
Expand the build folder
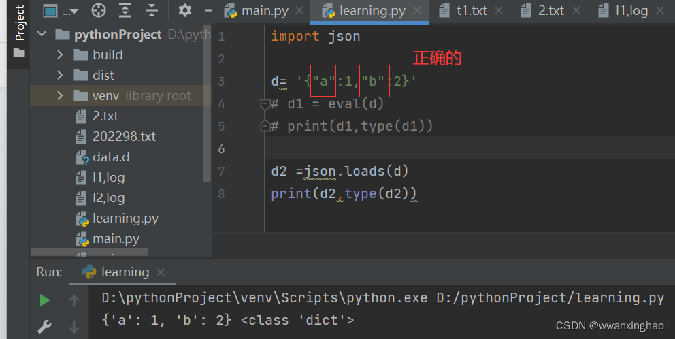click(60, 54)
